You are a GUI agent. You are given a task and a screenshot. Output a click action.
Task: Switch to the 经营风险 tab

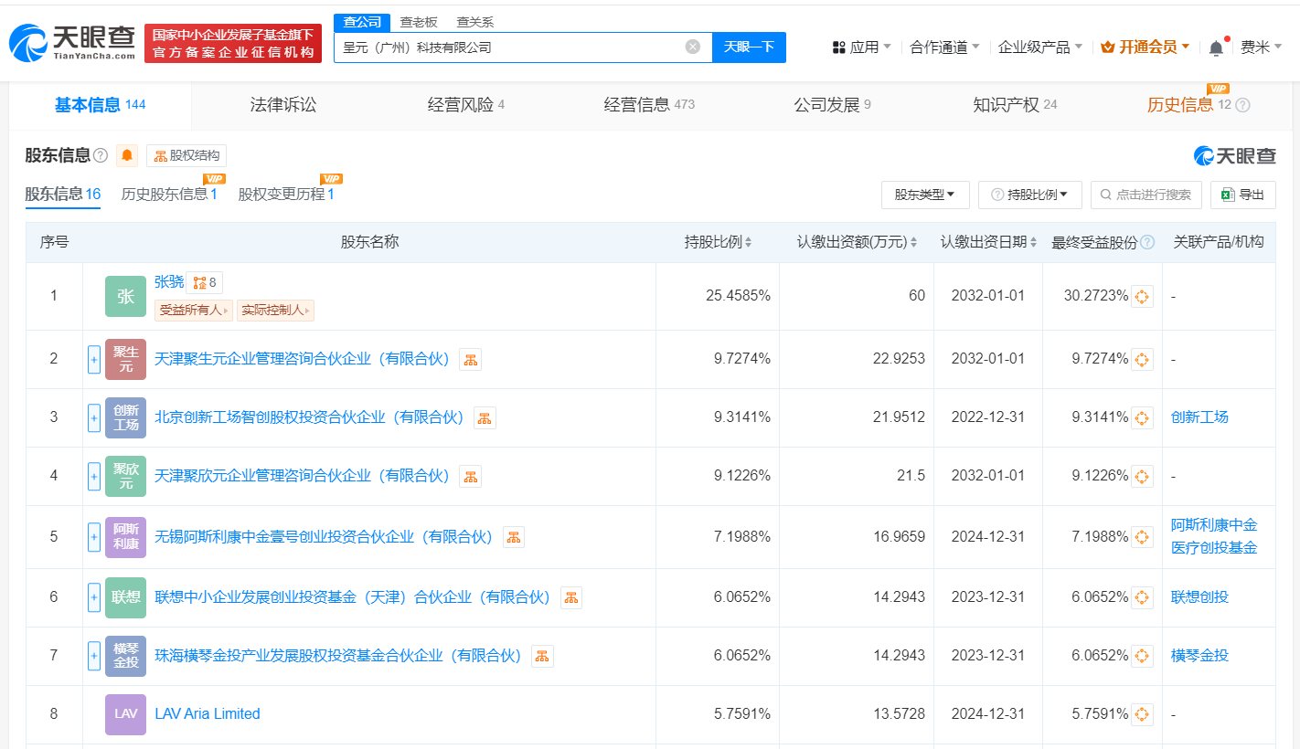[x=466, y=105]
